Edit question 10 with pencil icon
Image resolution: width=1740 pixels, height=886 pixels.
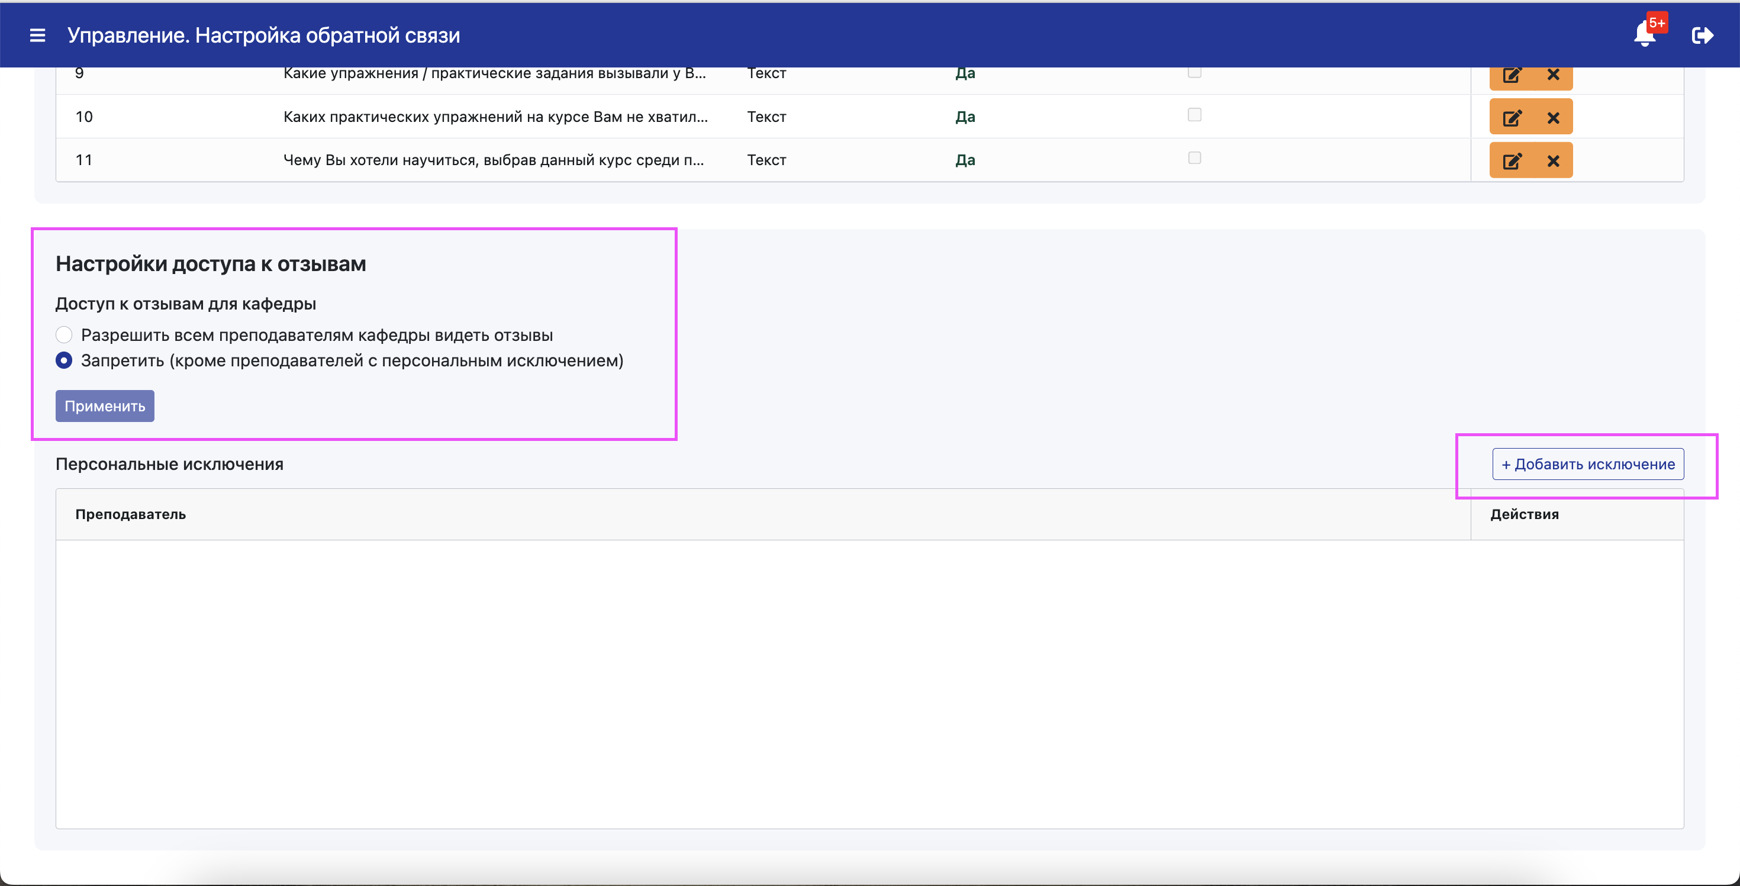(x=1512, y=118)
